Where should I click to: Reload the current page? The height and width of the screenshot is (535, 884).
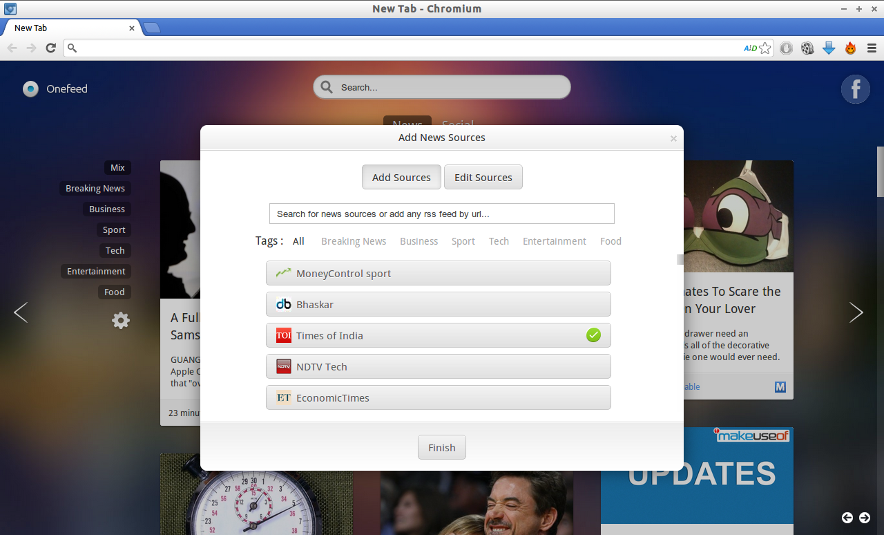50,48
